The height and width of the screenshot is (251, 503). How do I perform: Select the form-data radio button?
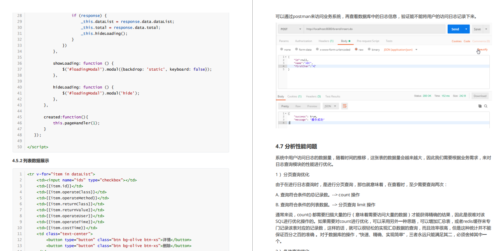(296, 49)
